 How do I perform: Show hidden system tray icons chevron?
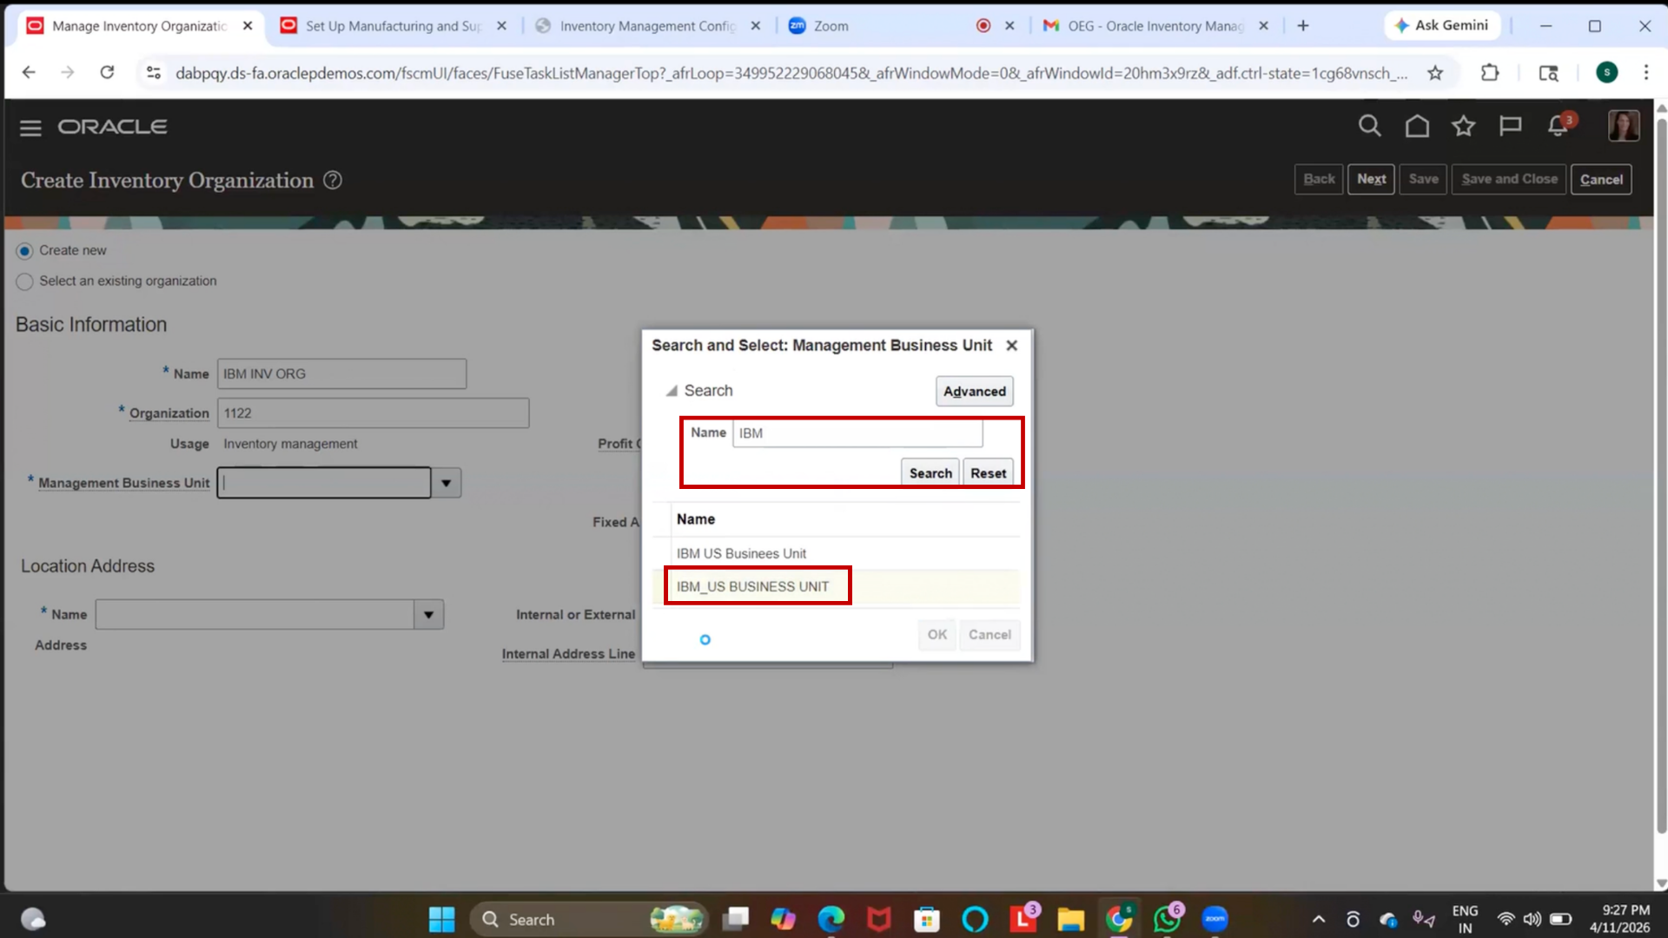pos(1318,919)
